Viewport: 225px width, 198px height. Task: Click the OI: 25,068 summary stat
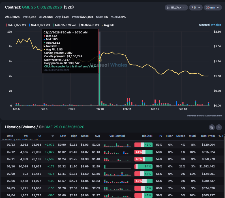(x=46, y=17)
